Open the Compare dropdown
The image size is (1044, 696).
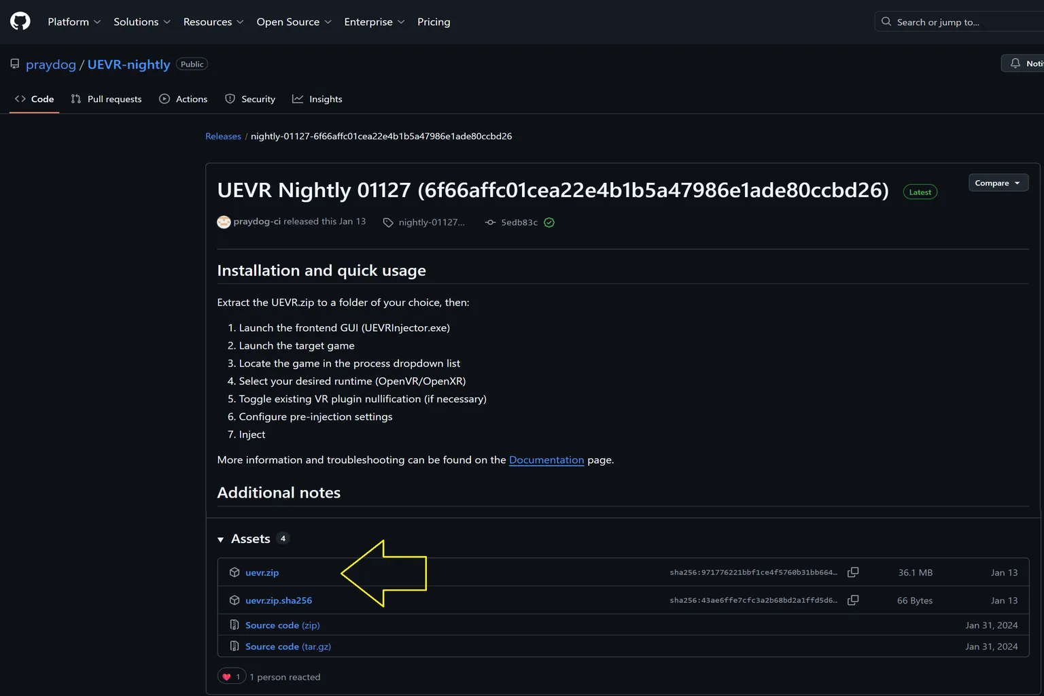[998, 183]
